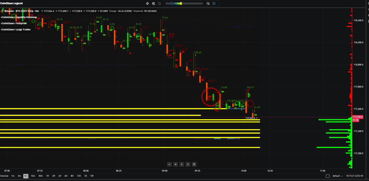The image size is (369, 181).
Task: Switch interval to 6H
Action: pos(66,176)
